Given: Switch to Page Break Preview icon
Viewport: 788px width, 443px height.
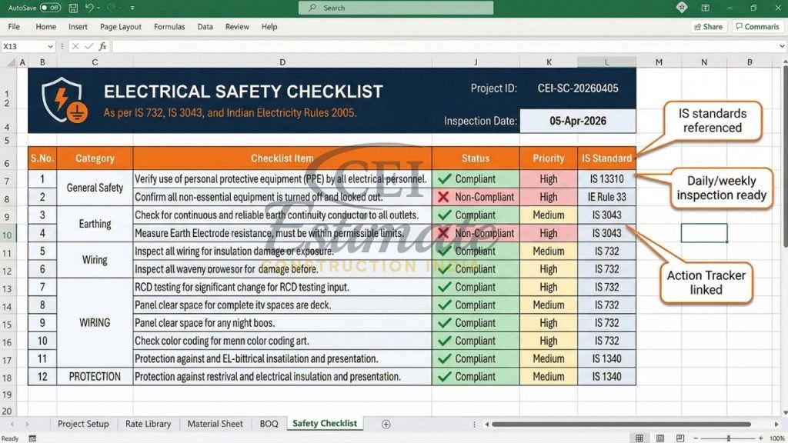Looking at the screenshot, I should pos(680,438).
